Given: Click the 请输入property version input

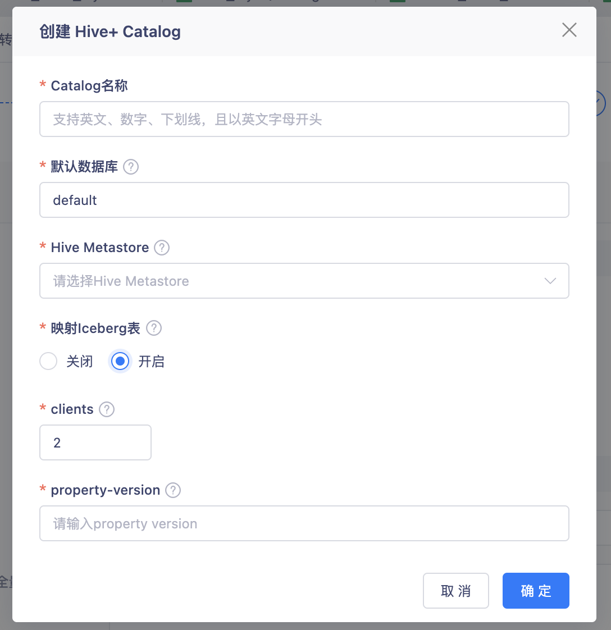Looking at the screenshot, I should [304, 523].
